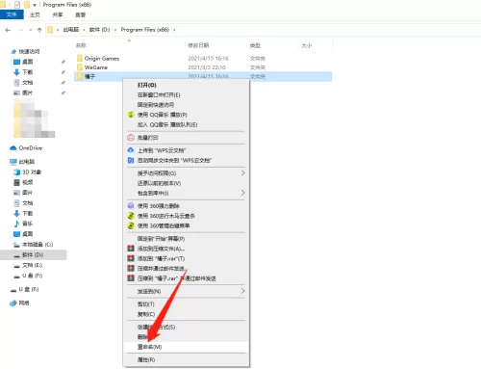Click 软件 (D:) in the address breadcrumb
Viewport: 481px width, 369px height.
(99, 30)
